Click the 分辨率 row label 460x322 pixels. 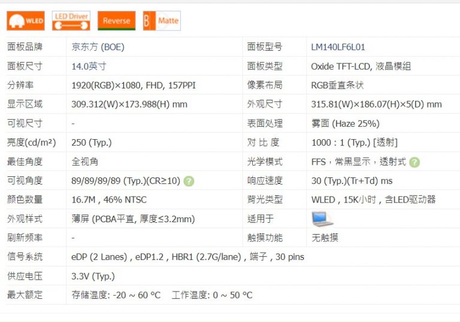point(20,85)
